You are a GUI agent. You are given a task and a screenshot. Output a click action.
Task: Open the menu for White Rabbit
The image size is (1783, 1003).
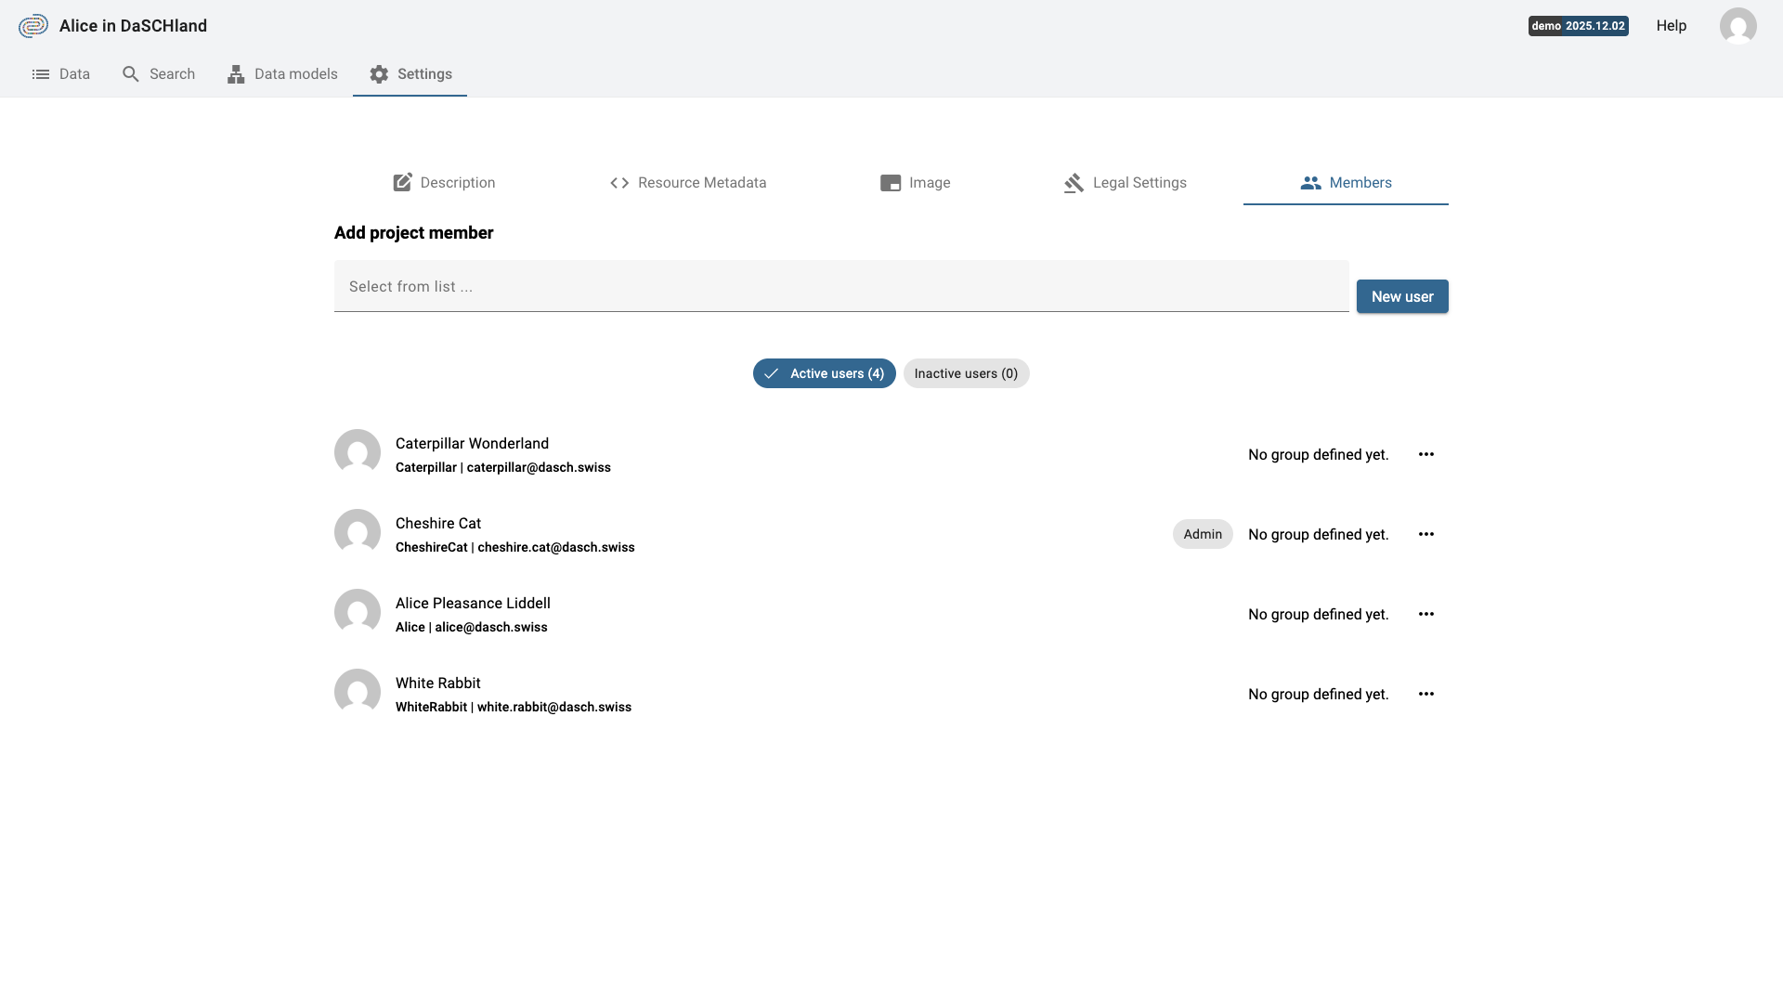tap(1426, 694)
